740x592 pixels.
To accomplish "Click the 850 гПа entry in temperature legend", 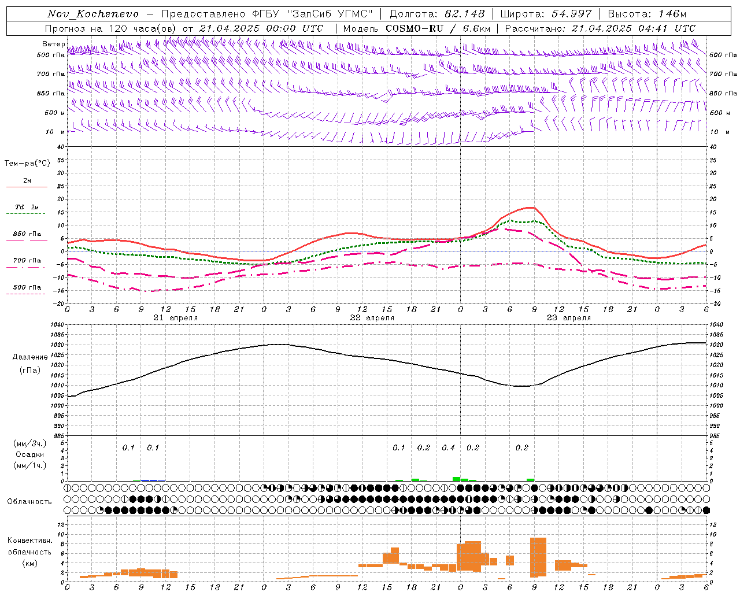I will pyautogui.click(x=27, y=234).
